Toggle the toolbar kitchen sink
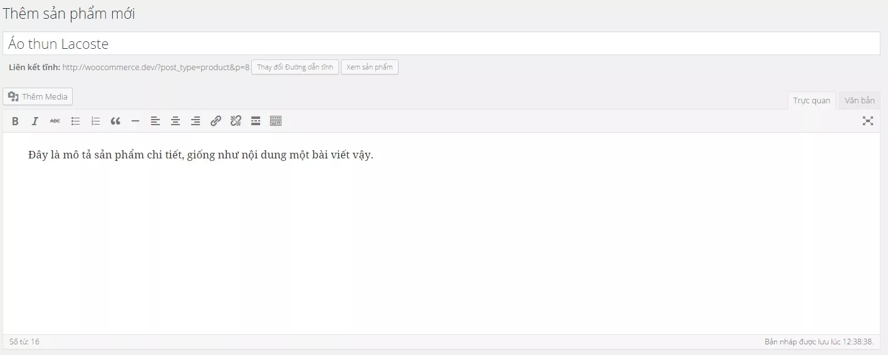 pyautogui.click(x=276, y=121)
